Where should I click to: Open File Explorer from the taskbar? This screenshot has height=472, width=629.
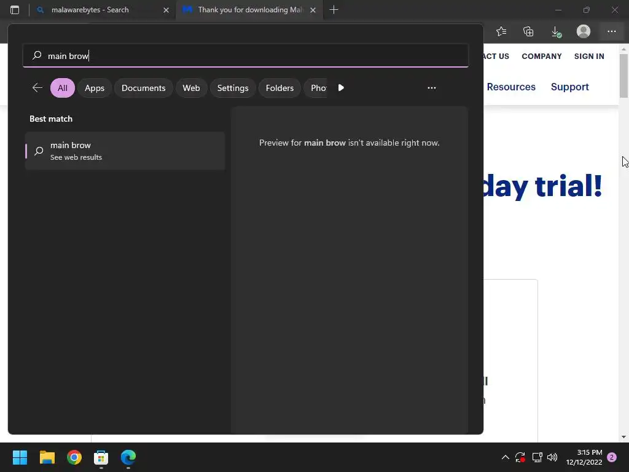[47, 457]
